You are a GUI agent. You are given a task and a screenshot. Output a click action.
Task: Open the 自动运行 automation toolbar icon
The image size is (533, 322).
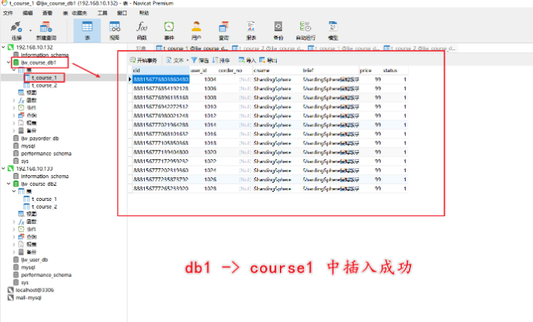click(x=306, y=30)
